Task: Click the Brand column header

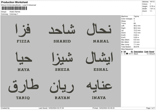Action: tap(152, 52)
